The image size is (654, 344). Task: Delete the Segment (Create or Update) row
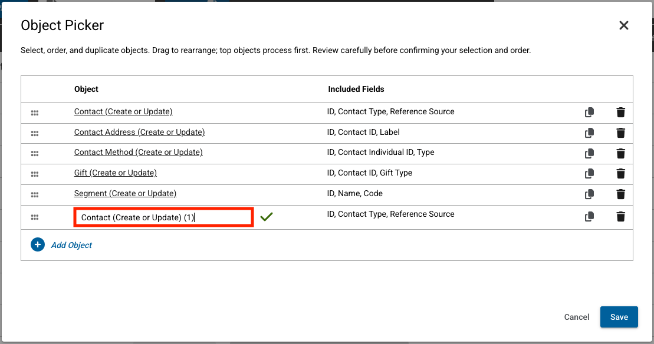[620, 194]
